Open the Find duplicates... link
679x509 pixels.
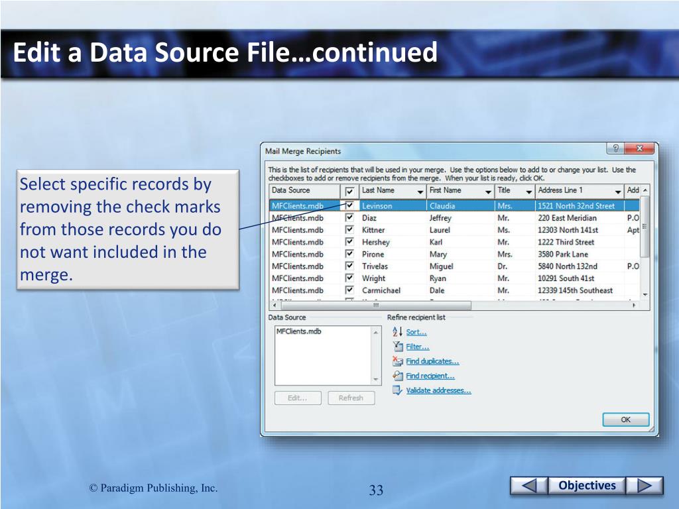point(432,361)
